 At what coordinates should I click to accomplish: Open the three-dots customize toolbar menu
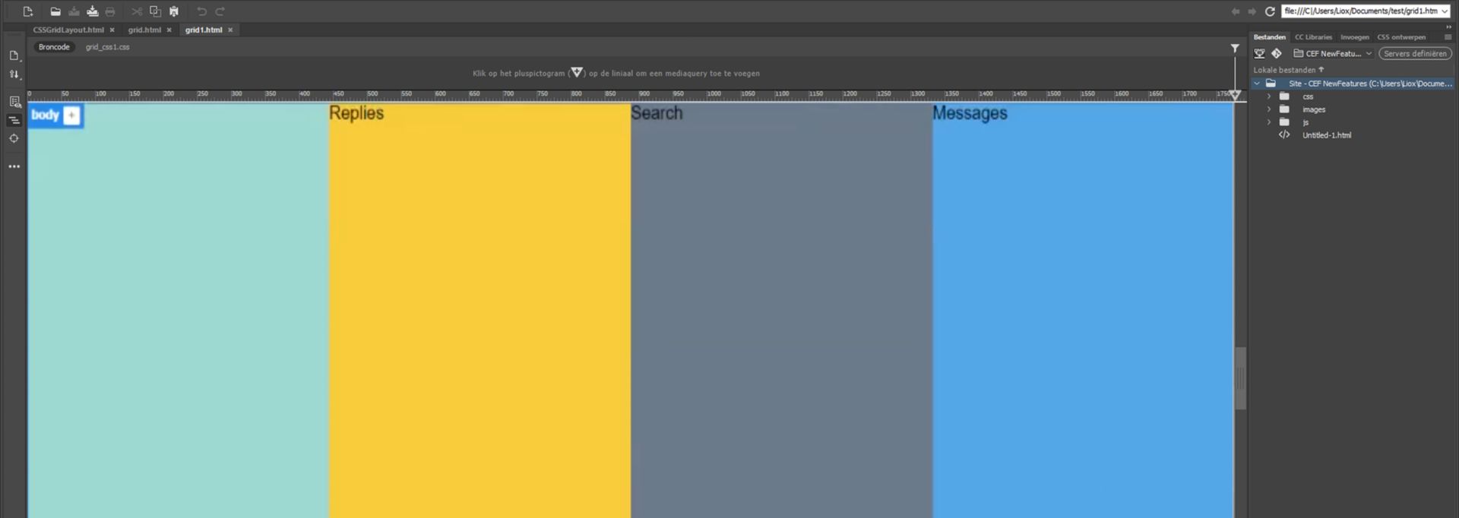click(14, 166)
